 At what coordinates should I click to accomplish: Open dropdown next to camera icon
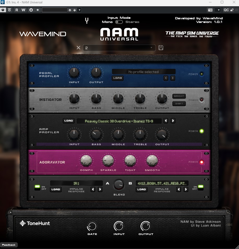218,10
